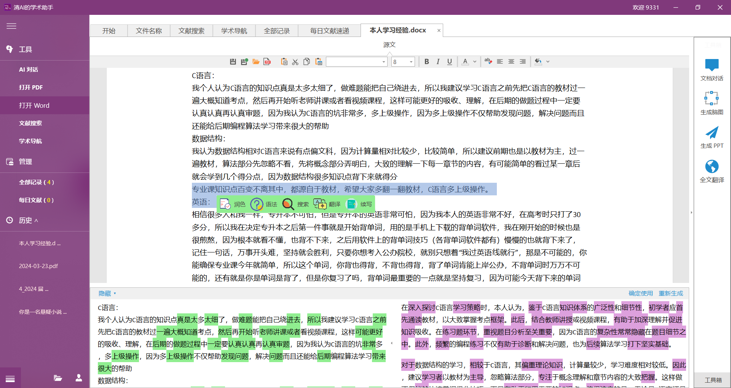Click the 润色 polish icon in the popup bar
This screenshot has width=731, height=388.
click(225, 204)
